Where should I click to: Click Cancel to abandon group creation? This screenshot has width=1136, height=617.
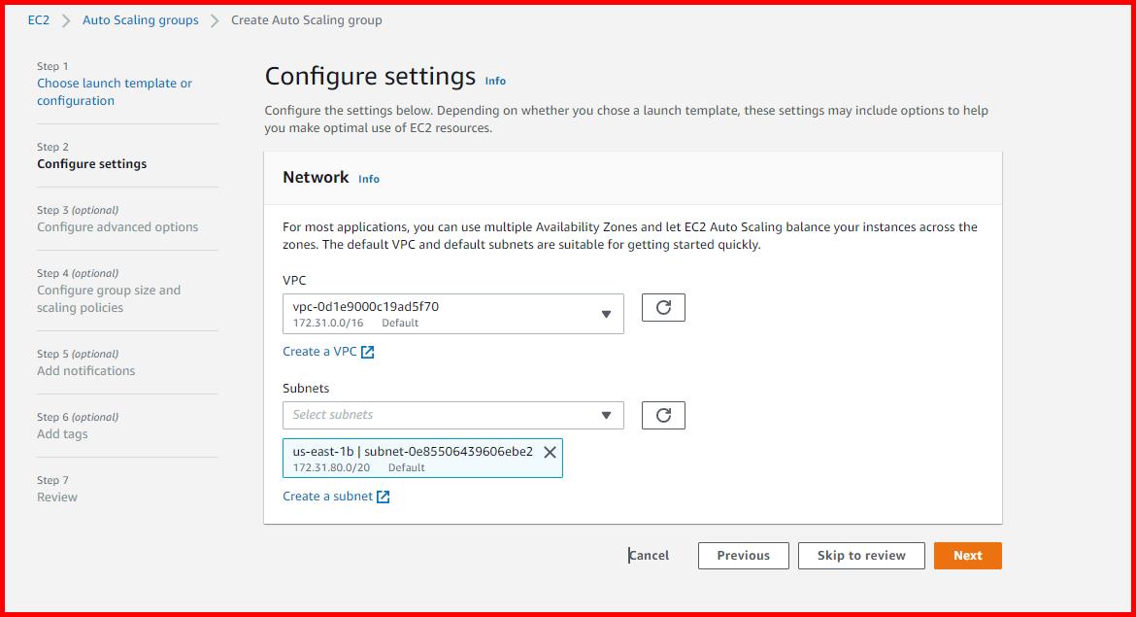[x=649, y=556]
